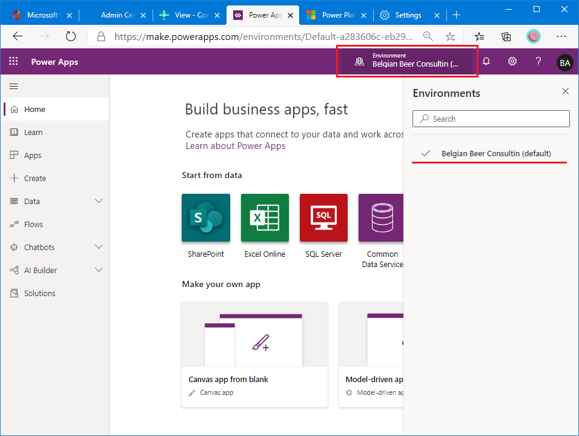The image size is (579, 436).
Task: Open Learn about Power Apps link
Action: pyautogui.click(x=235, y=146)
